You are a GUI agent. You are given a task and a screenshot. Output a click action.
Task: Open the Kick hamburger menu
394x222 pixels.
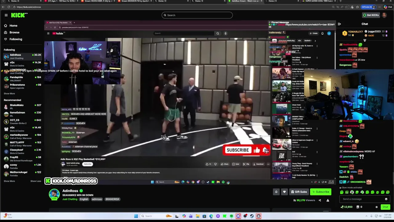6,15
